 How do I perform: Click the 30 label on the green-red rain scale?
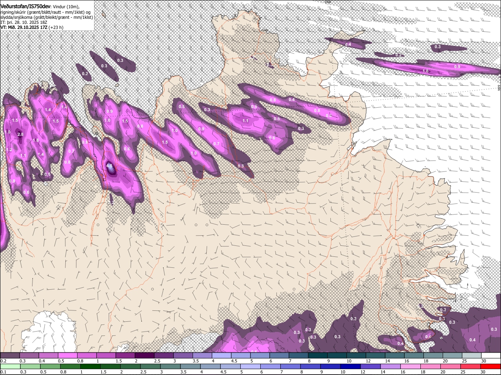pos(483,372)
